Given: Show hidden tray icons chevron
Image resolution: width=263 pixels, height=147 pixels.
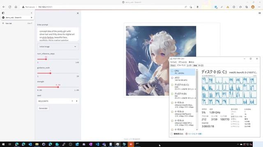Looking at the screenshot, I should tap(238, 144).
